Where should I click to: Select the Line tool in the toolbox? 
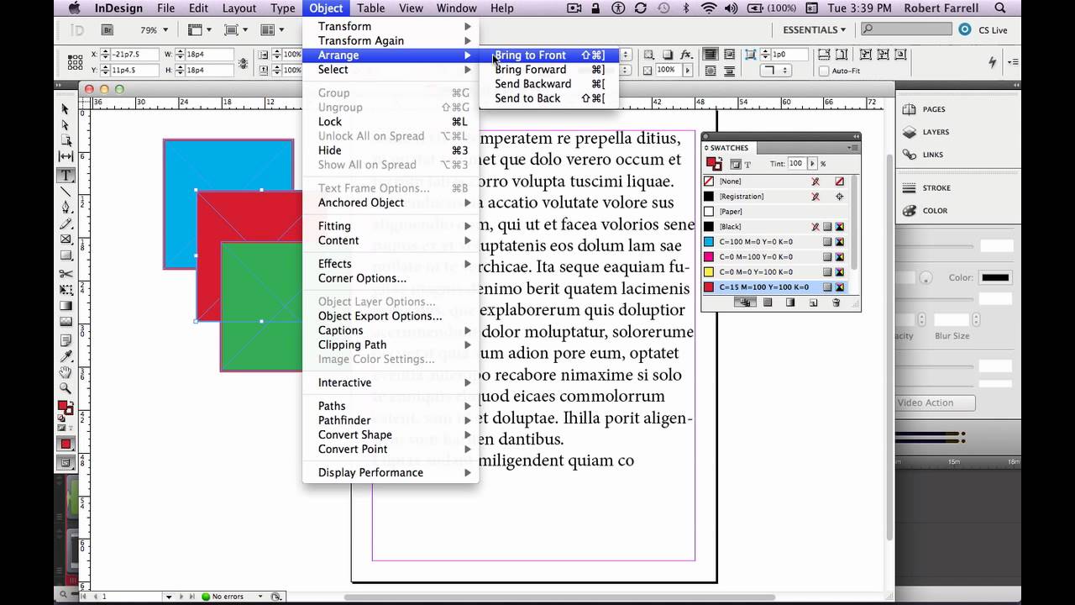click(x=66, y=192)
